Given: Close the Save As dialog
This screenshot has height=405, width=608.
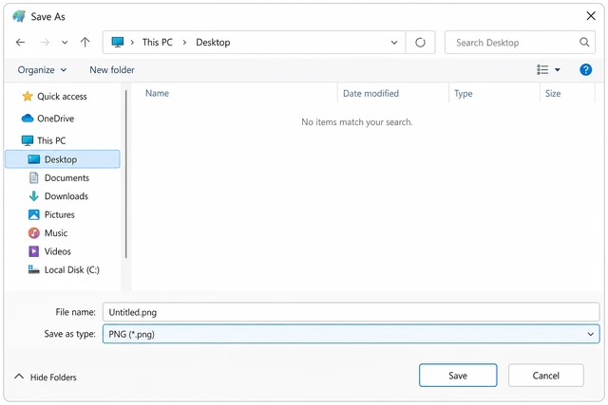Looking at the screenshot, I should (x=591, y=16).
